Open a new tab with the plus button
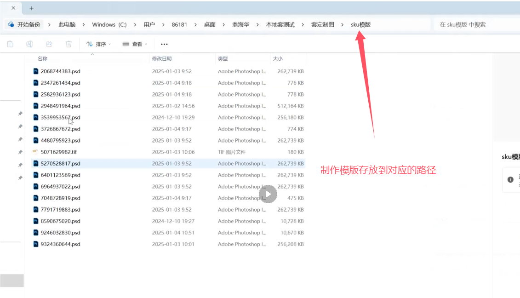Screen dimensions: 520x298 tap(31, 8)
